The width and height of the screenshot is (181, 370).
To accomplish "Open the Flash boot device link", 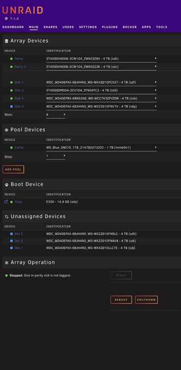I will 19,202.
